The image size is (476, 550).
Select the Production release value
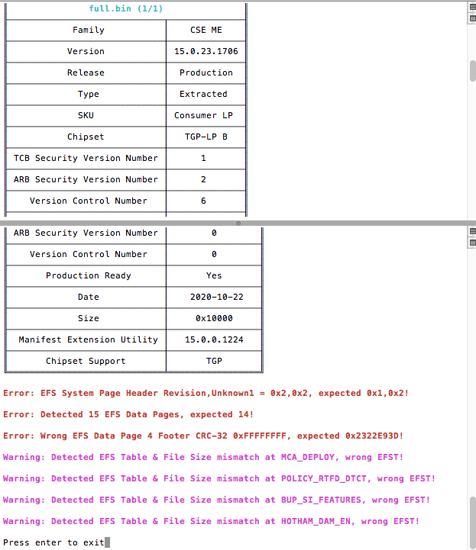pyautogui.click(x=206, y=72)
